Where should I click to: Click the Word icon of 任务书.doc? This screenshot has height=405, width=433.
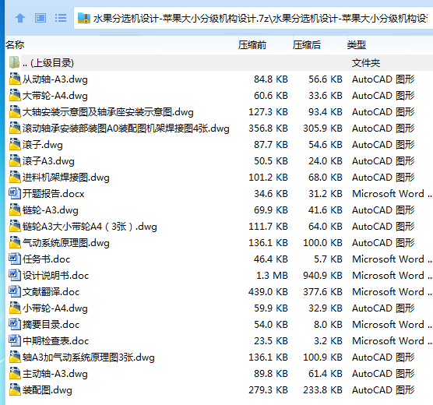tap(15, 259)
